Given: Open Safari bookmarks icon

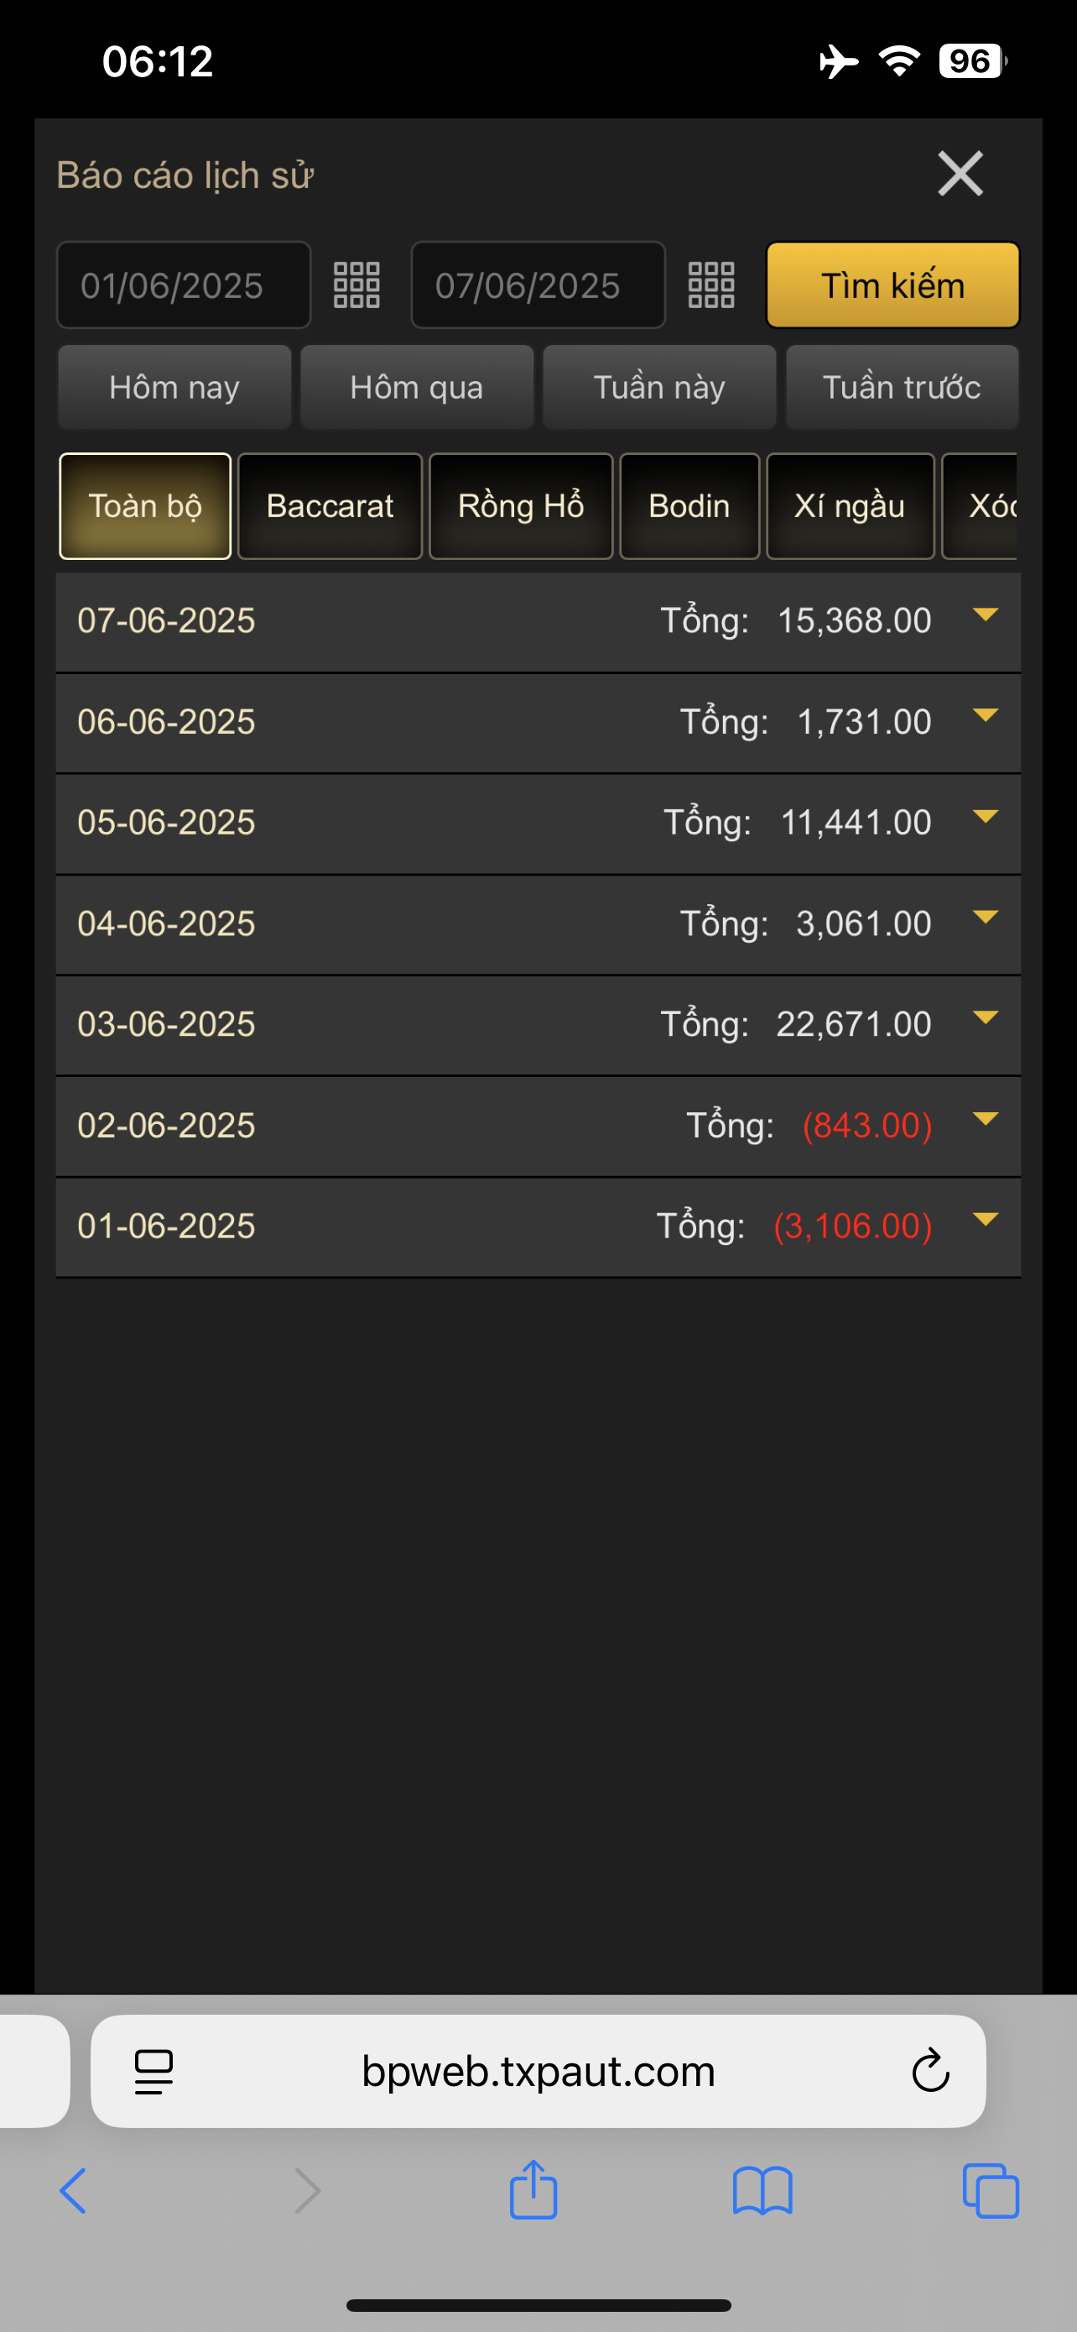Looking at the screenshot, I should 762,2191.
